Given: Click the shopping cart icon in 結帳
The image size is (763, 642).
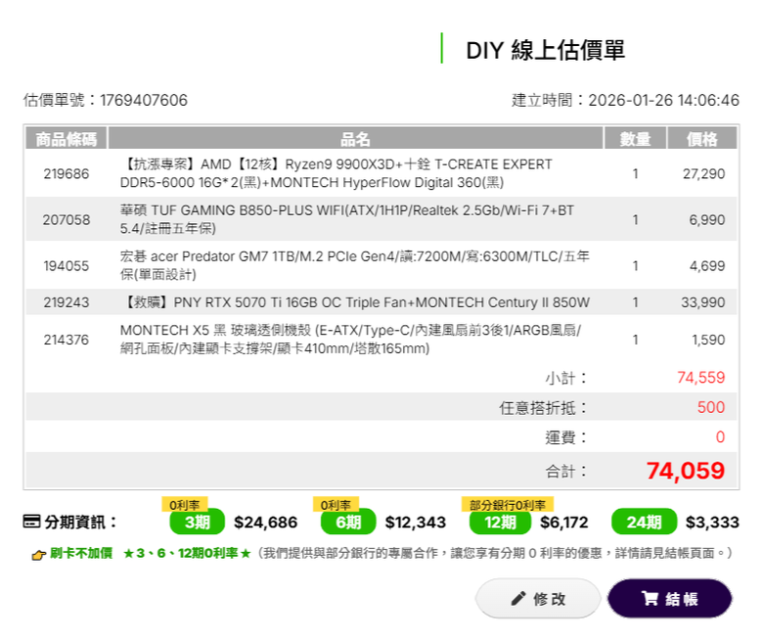Looking at the screenshot, I should click(650, 598).
